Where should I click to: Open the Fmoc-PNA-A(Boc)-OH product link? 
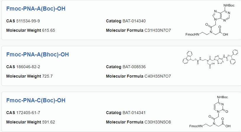point(36,9)
